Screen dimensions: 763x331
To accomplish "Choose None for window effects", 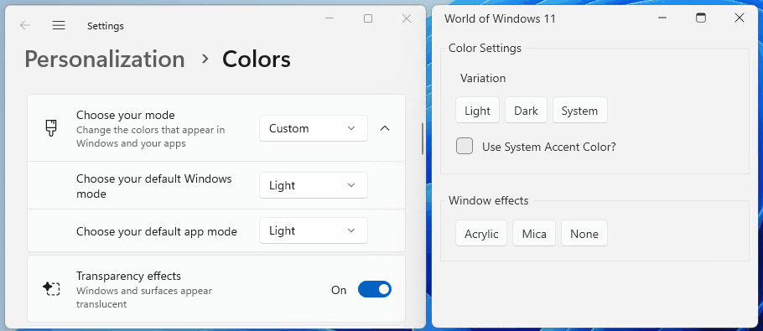I will pyautogui.click(x=584, y=233).
